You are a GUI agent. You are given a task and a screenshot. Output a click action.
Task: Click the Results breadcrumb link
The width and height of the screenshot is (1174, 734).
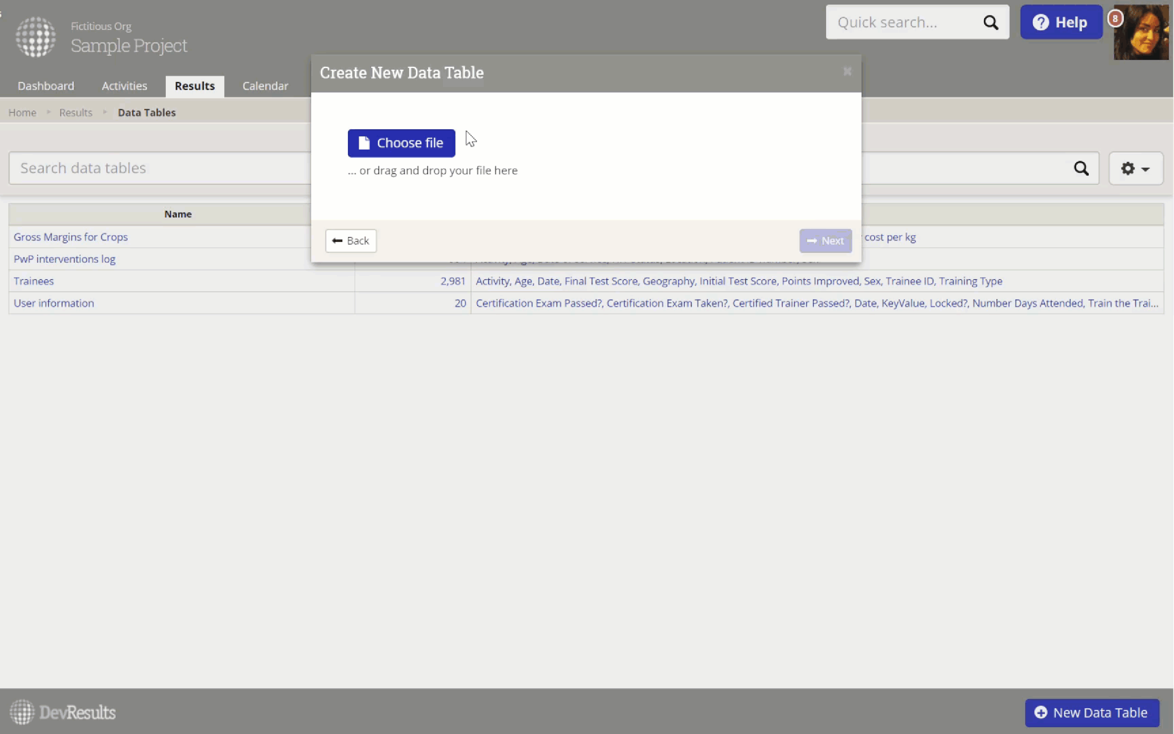pos(76,113)
